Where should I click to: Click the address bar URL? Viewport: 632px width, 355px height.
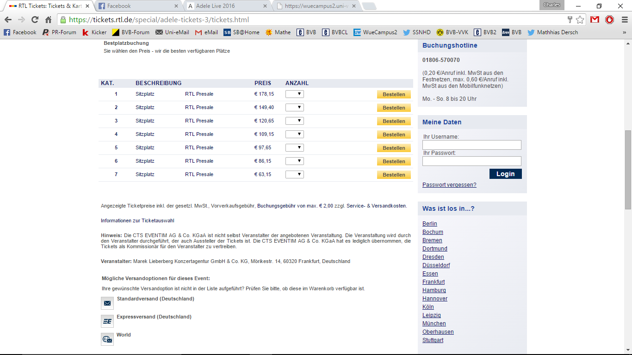pyautogui.click(x=159, y=20)
